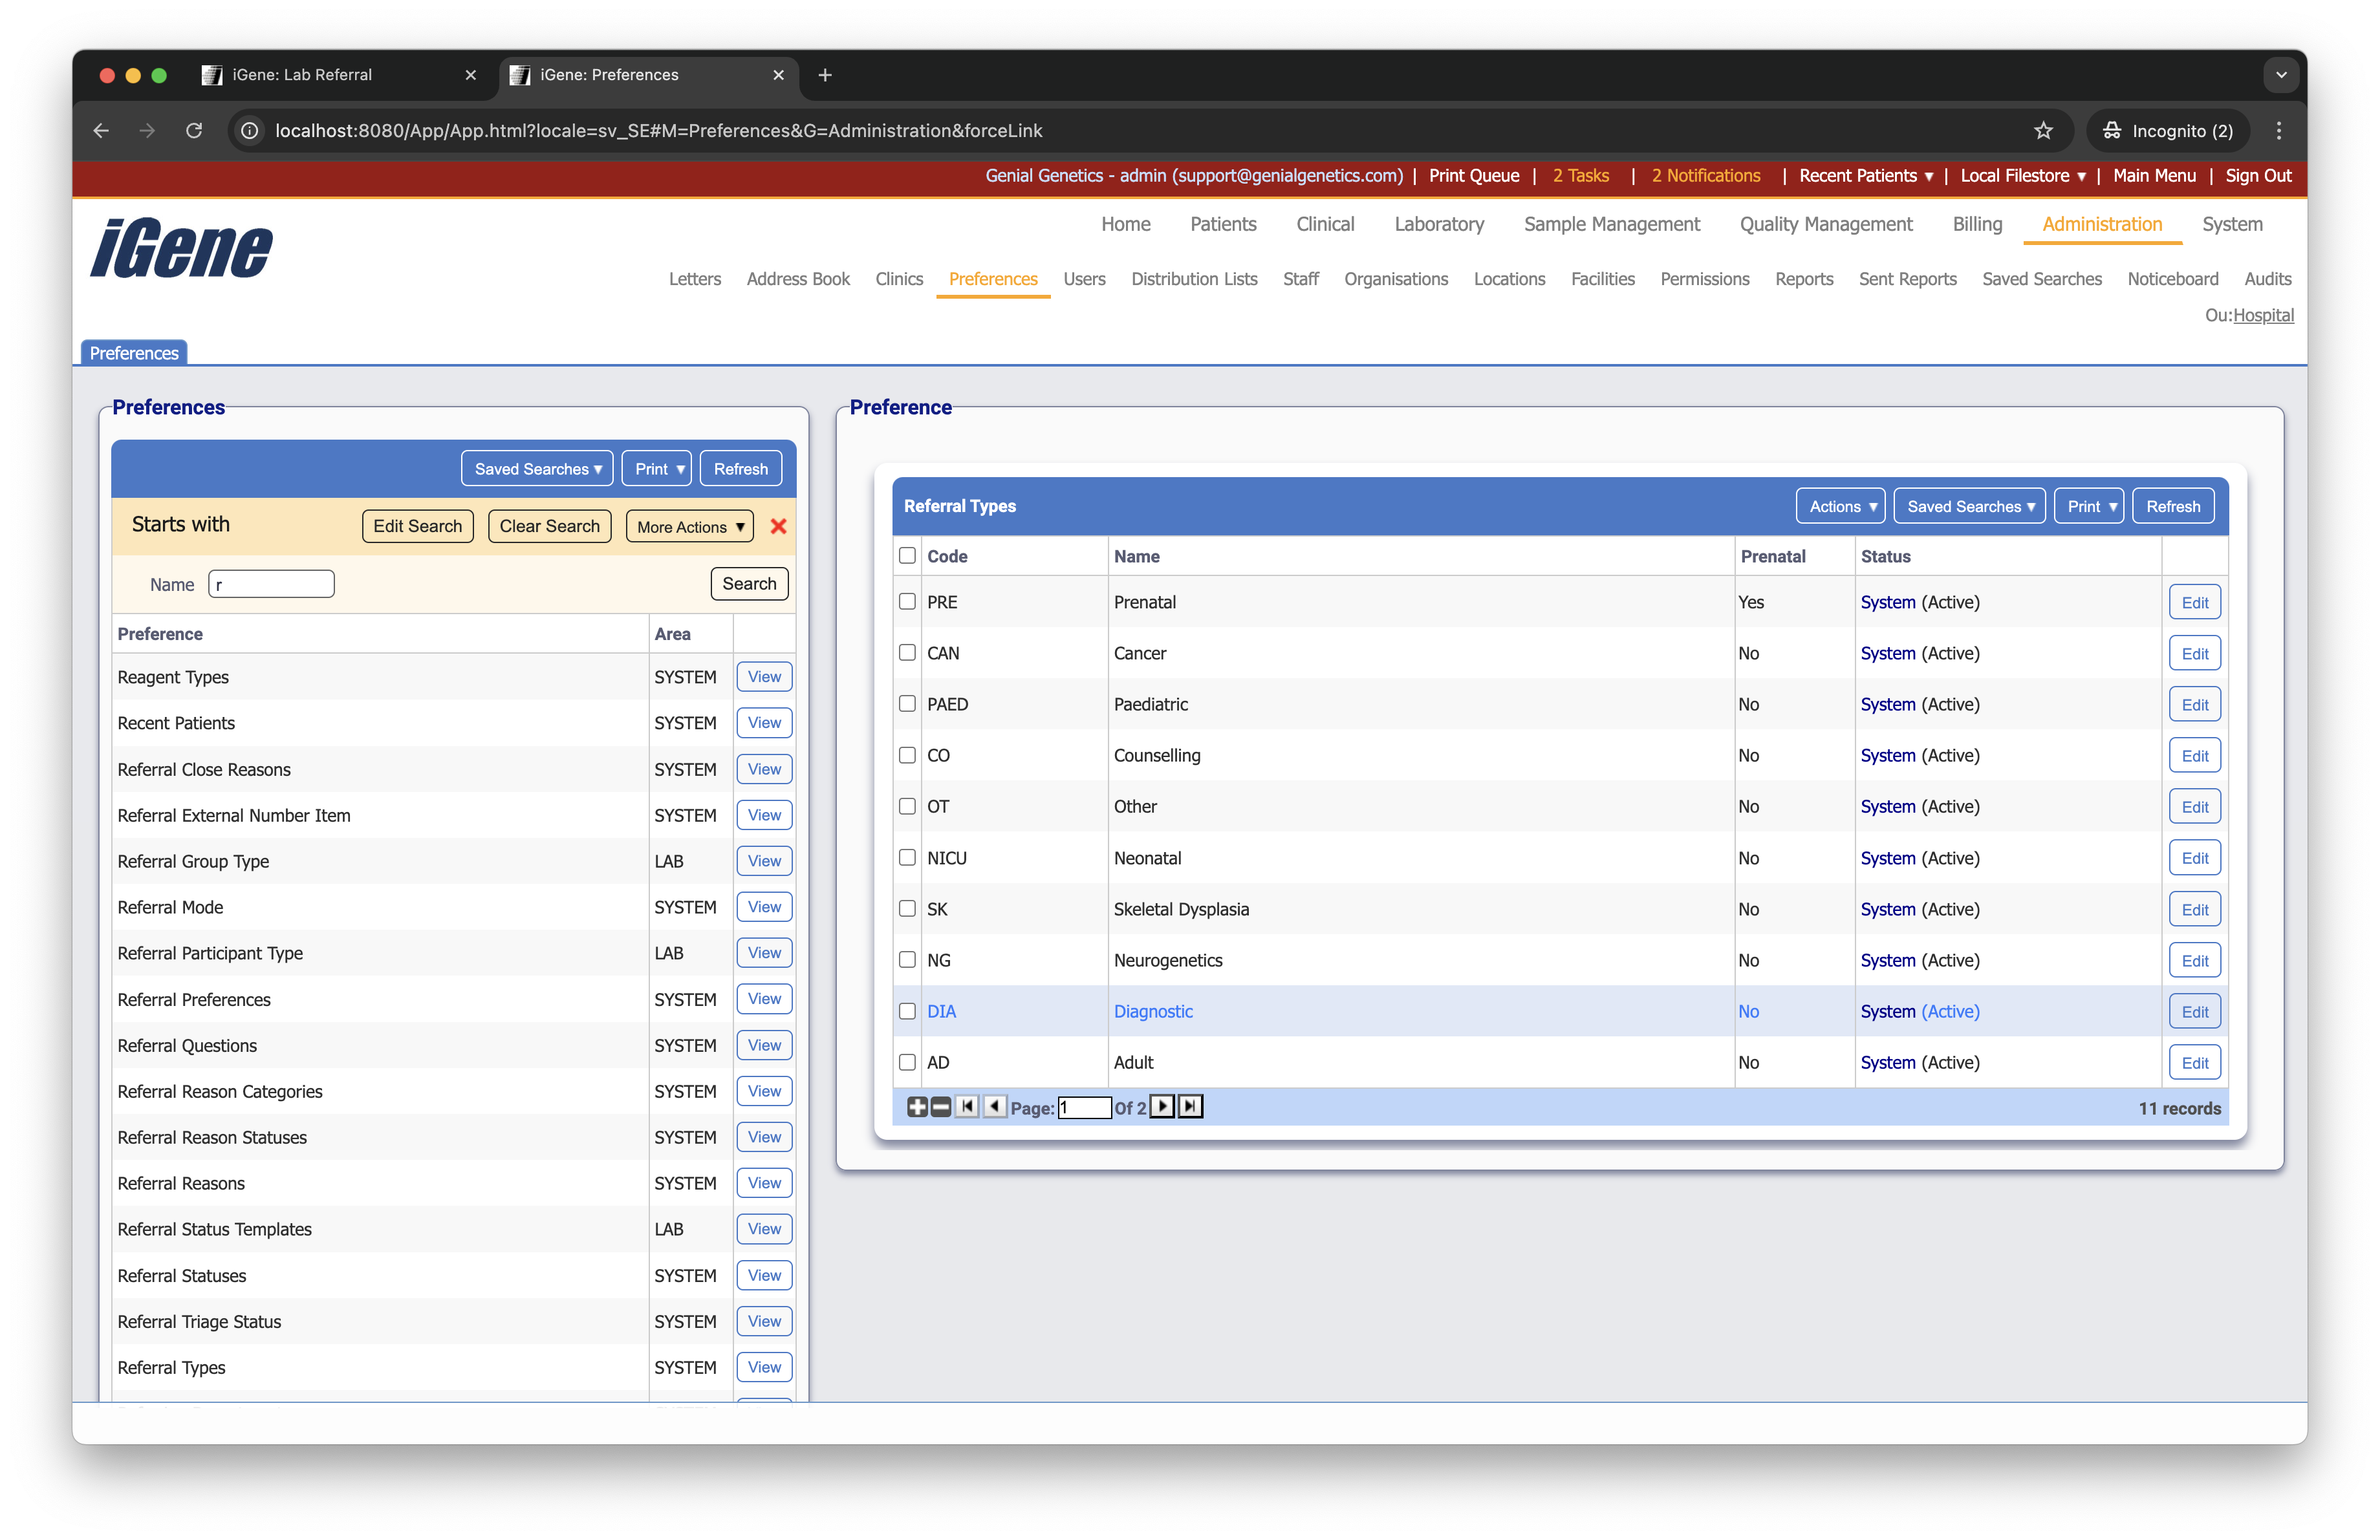Screen dimensions: 2380x1540
Task: Expand the More Actions dropdown
Action: [x=689, y=527]
